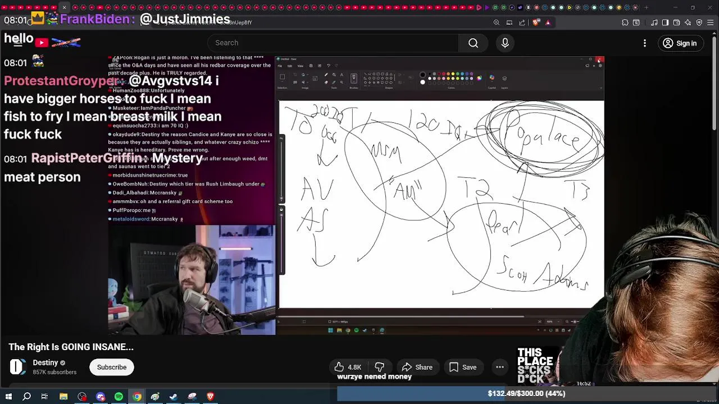Open Paint View menu
This screenshot has height=404, width=719.
tap(300, 66)
